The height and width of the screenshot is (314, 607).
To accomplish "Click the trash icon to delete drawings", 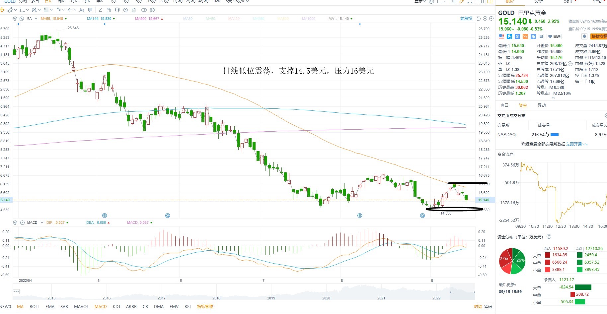I will [x=134, y=10].
